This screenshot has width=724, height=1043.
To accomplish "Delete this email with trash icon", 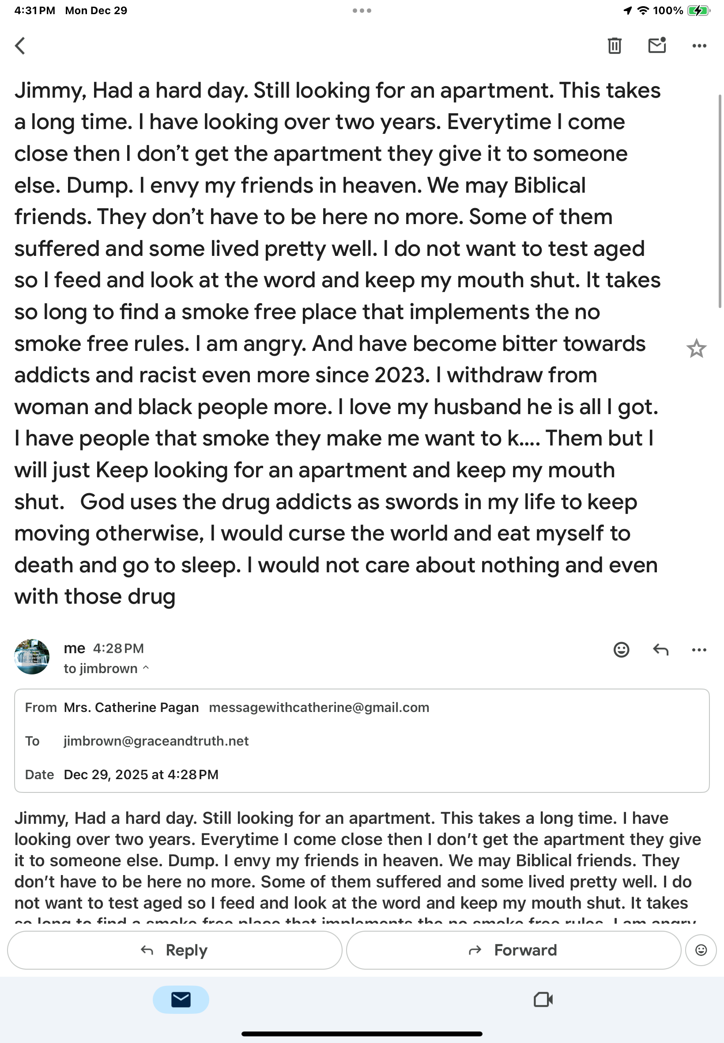I will [x=614, y=46].
